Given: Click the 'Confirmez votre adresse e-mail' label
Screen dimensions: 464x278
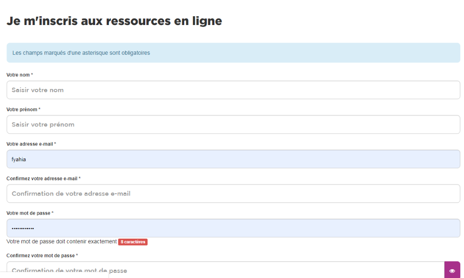Looking at the screenshot, I should 42,178.
